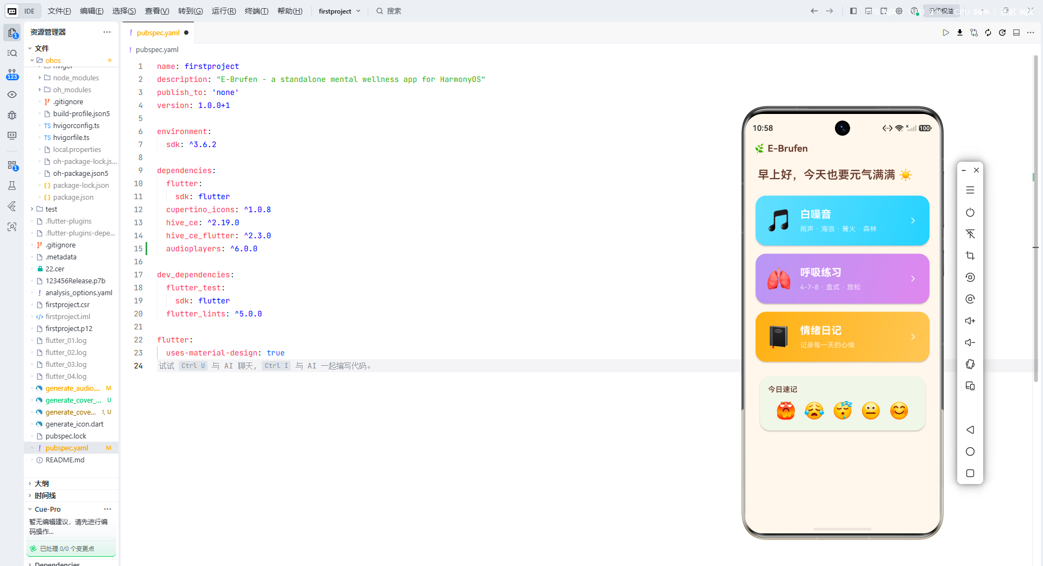Open the Extensions view in the activity bar
The image size is (1043, 566).
point(12,165)
